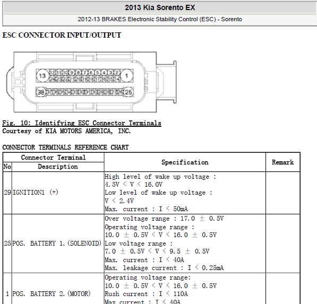
Task: Click the '2013 Kia Sorento EX' title
Action: click(160, 7)
